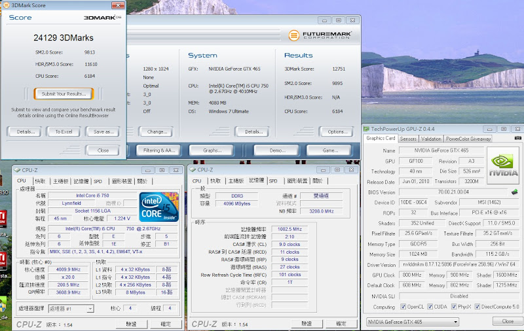Click the Save as button
Viewport: 524px width, 331px height.
pyautogui.click(x=103, y=131)
